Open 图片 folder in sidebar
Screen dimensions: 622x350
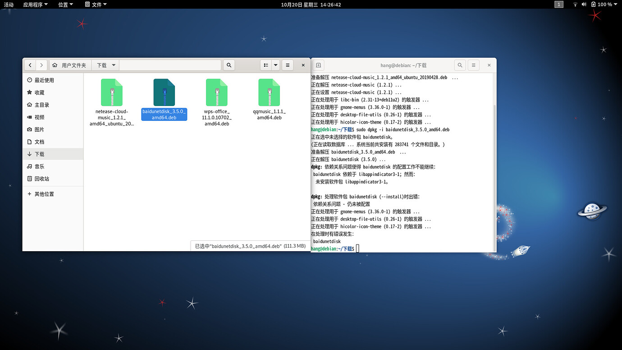[x=53, y=129]
